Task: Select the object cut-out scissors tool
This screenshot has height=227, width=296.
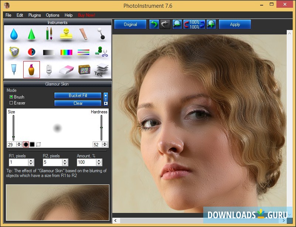Action: (x=101, y=52)
